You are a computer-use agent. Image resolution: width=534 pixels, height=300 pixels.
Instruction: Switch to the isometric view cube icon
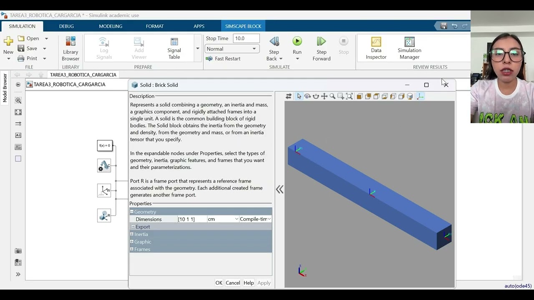point(410,96)
